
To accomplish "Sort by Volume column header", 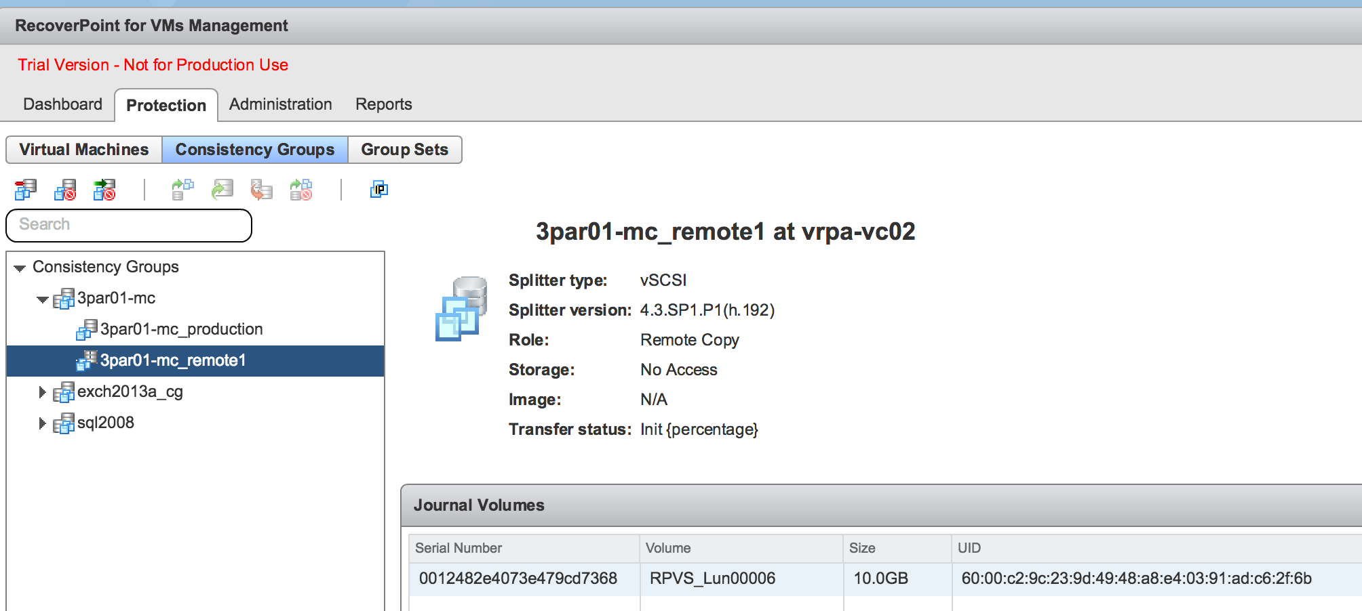I will coord(741,548).
